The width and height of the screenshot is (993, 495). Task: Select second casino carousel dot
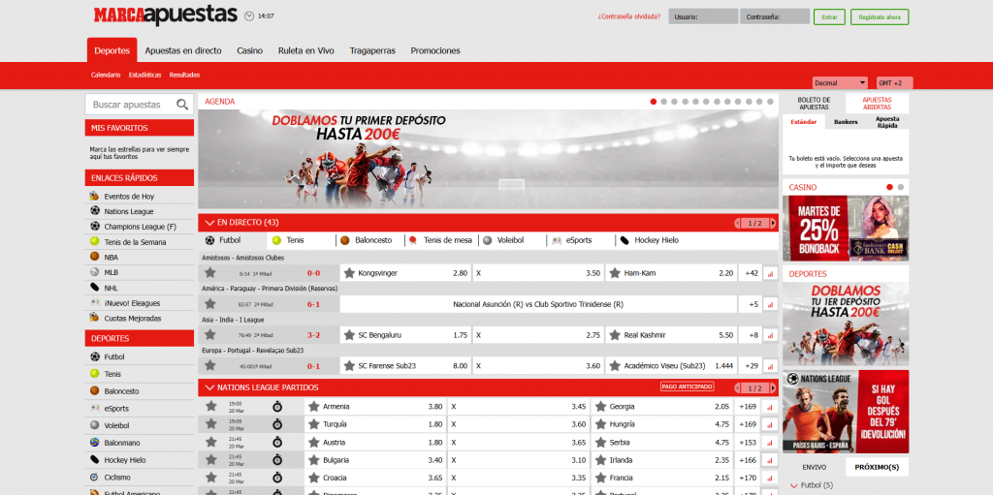901,187
